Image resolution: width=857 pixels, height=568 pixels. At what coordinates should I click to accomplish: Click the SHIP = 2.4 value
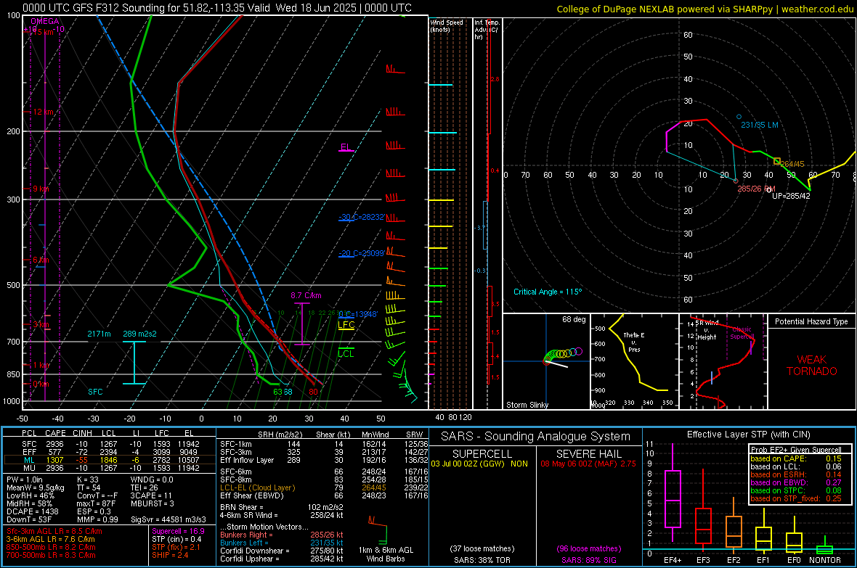[170, 555]
